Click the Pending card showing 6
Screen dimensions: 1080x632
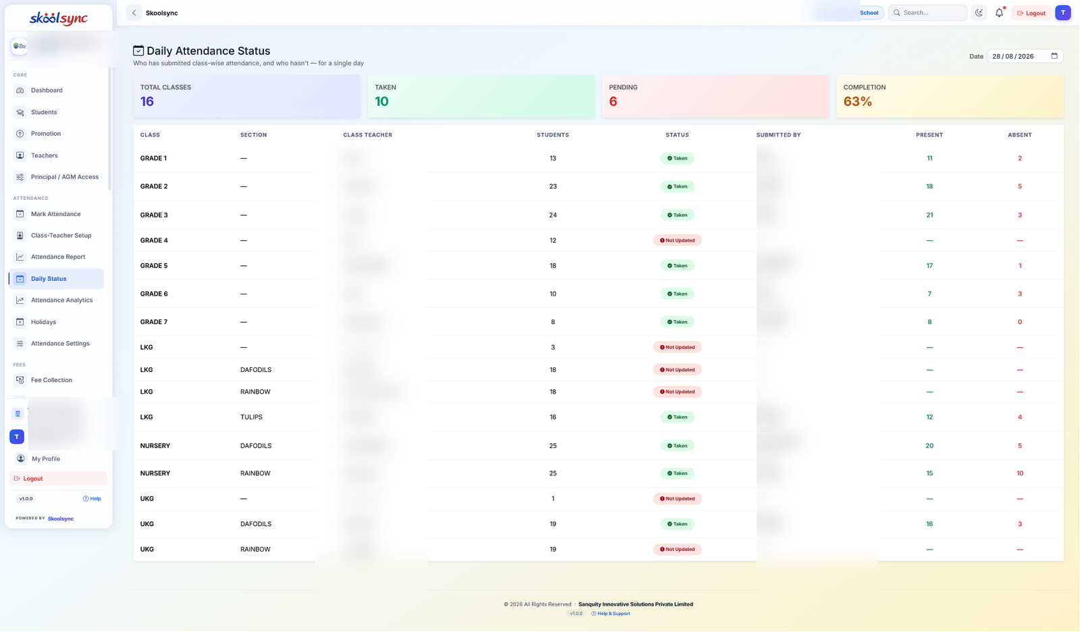click(715, 97)
